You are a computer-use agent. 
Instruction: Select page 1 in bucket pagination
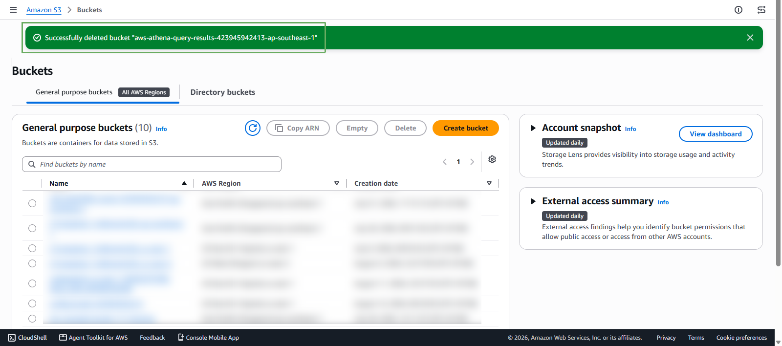click(458, 162)
